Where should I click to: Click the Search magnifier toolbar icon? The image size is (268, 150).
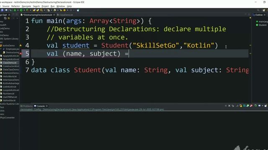(x=41, y=10)
